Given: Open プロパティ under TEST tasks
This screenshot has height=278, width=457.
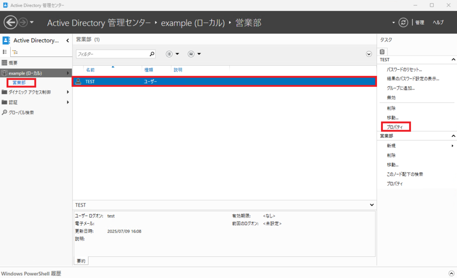Looking at the screenshot, I should (x=395, y=127).
